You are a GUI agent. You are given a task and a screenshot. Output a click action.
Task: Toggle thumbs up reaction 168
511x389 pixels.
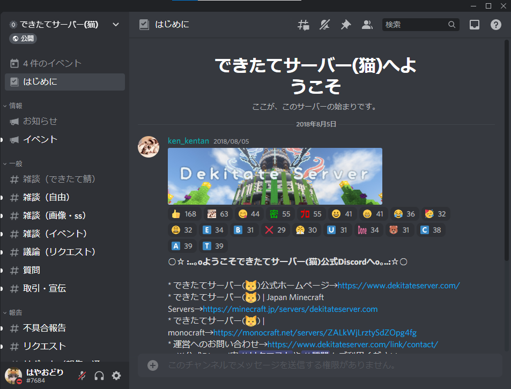tap(184, 214)
